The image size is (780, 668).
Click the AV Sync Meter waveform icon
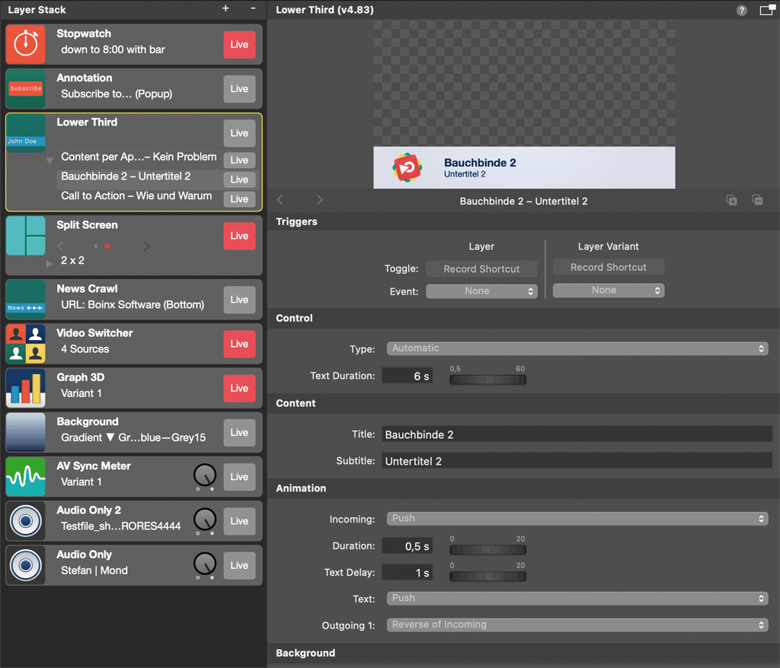(26, 477)
